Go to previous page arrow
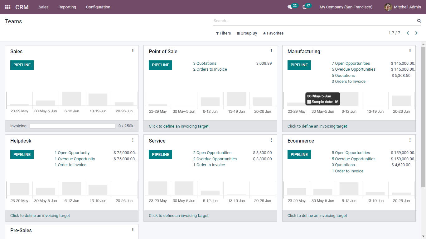The width and height of the screenshot is (426, 239). click(x=408, y=33)
